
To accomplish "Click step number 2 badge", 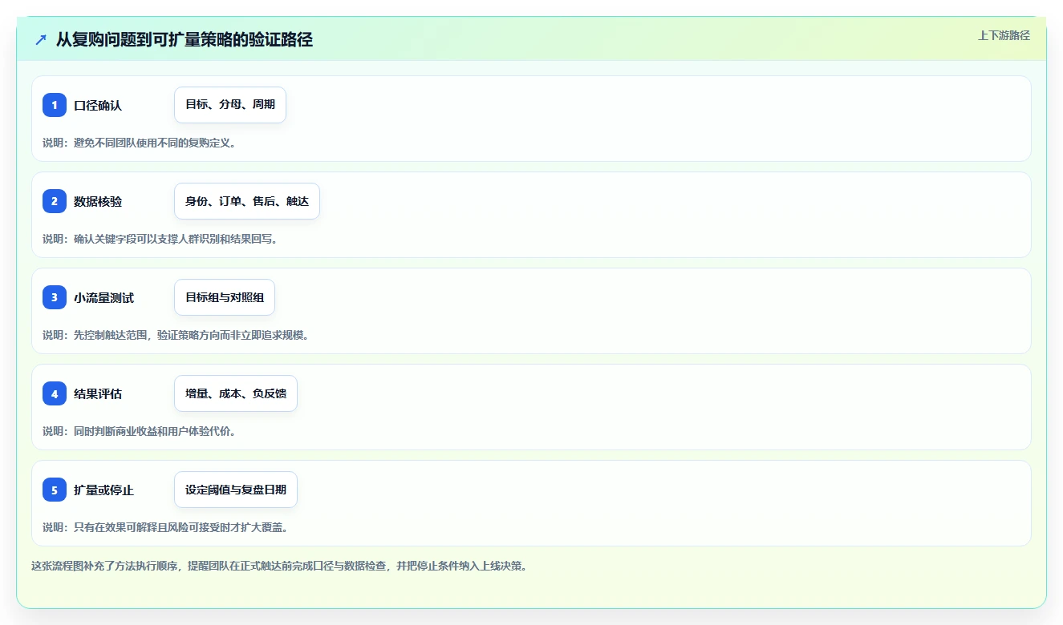I will [x=55, y=201].
